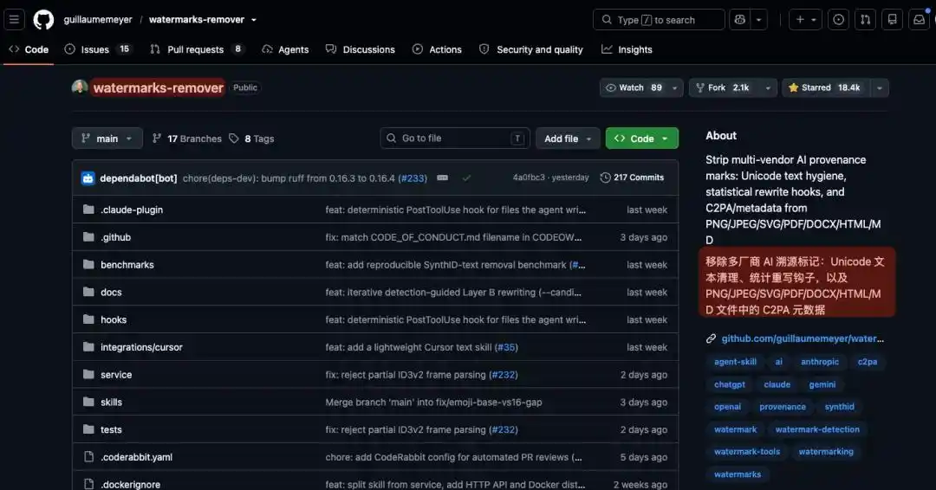Open the .dockerignore file
Image resolution: width=936 pixels, height=490 pixels.
[130, 484]
